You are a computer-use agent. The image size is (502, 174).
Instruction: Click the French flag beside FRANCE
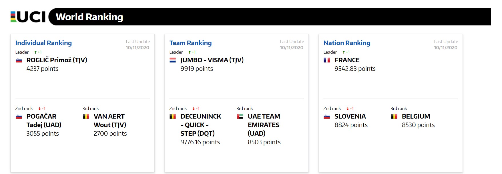[x=327, y=60]
